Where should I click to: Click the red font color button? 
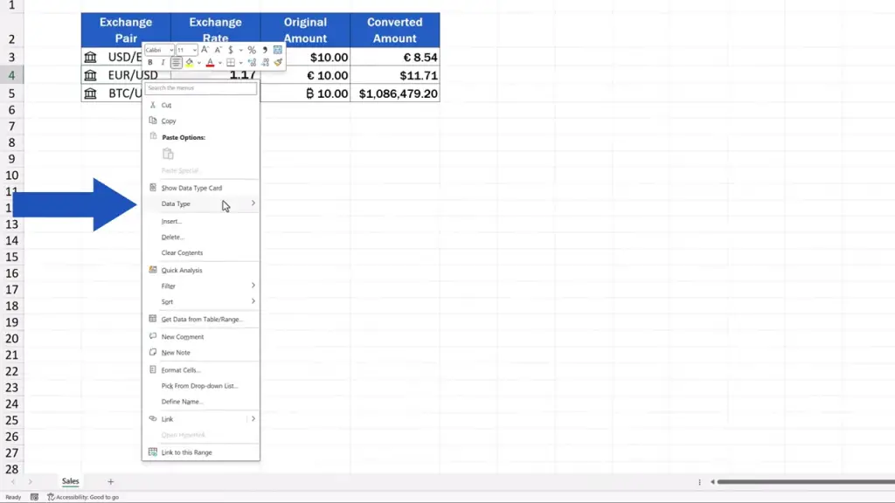(211, 63)
